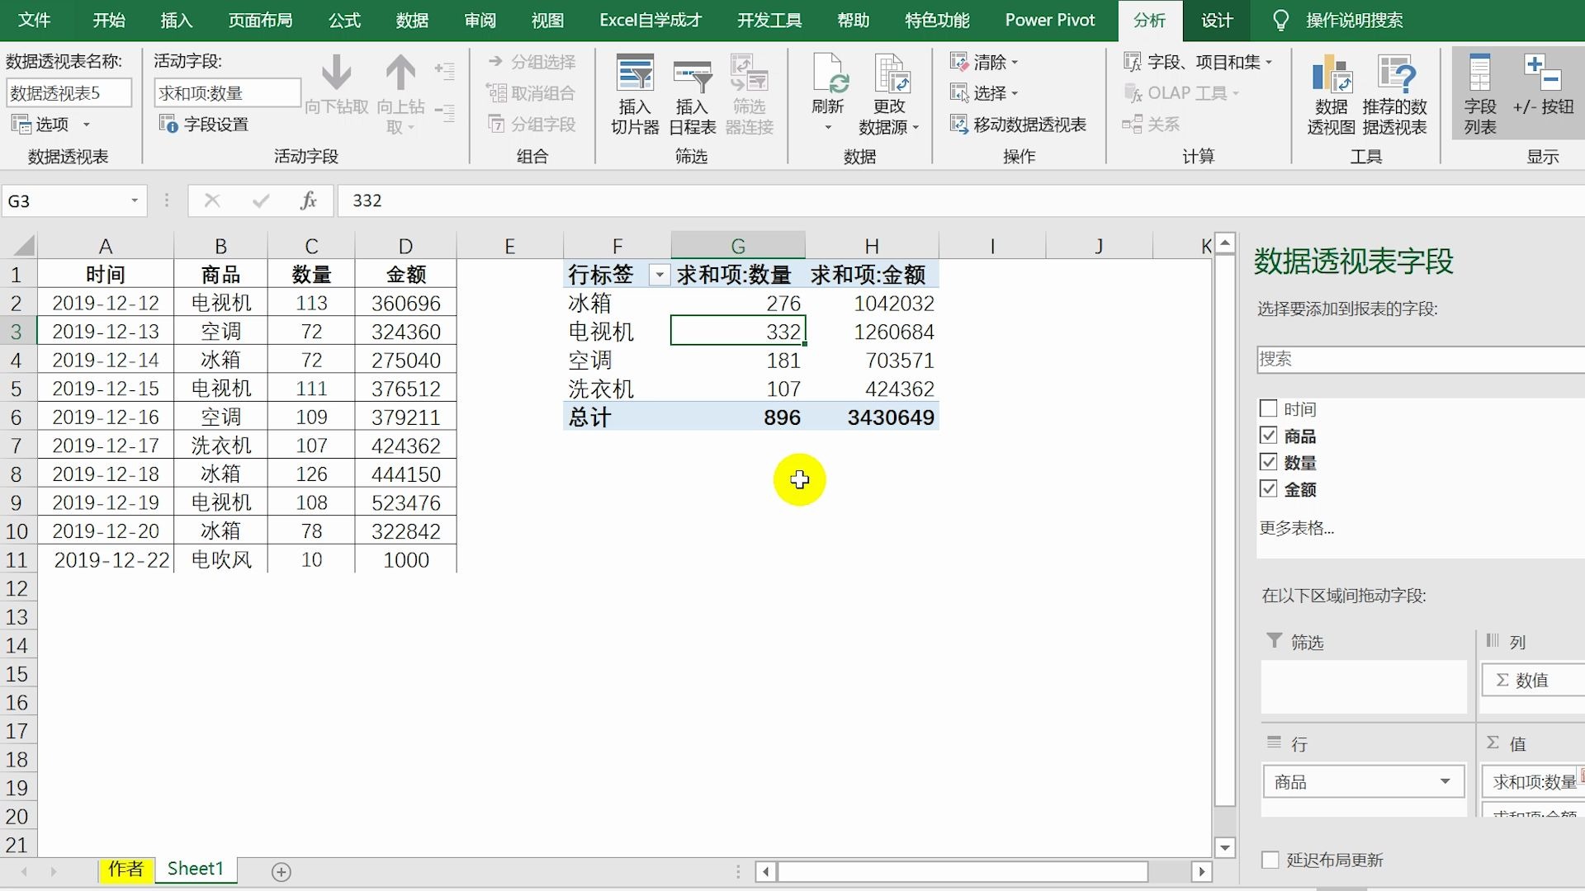Expand the 商品 row field dropdown
This screenshot has width=1585, height=891.
click(1445, 781)
